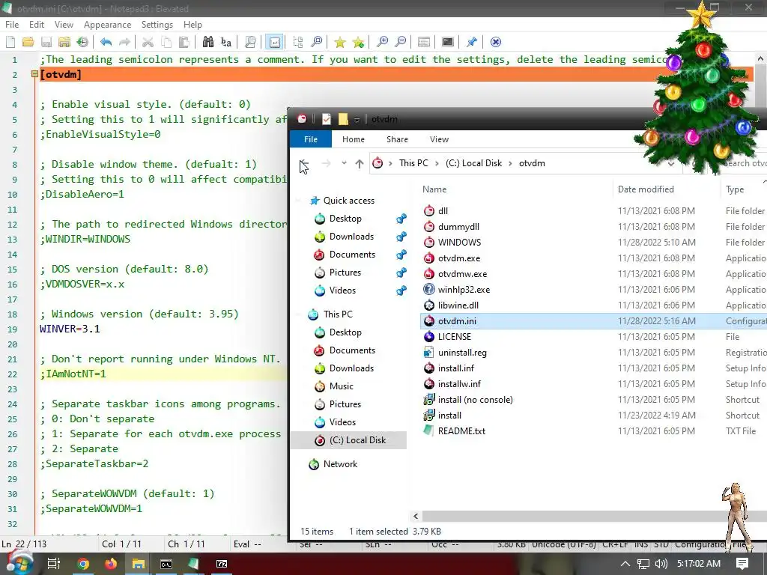Click the left arrow of horizontal scrollbar
This screenshot has width=767, height=575.
click(x=416, y=517)
